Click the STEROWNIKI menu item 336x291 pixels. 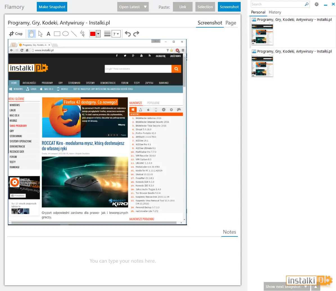74,83
